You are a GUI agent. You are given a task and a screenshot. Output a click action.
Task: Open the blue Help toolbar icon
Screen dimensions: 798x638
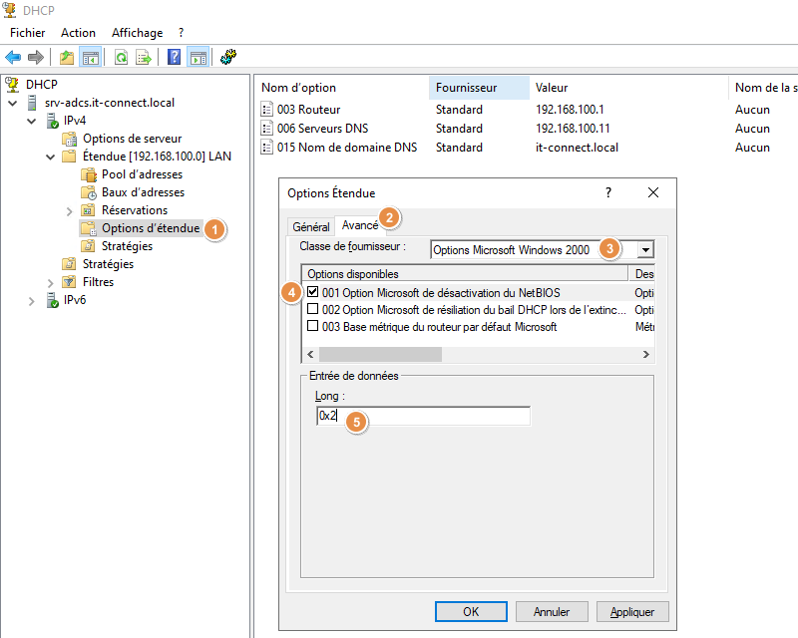174,57
